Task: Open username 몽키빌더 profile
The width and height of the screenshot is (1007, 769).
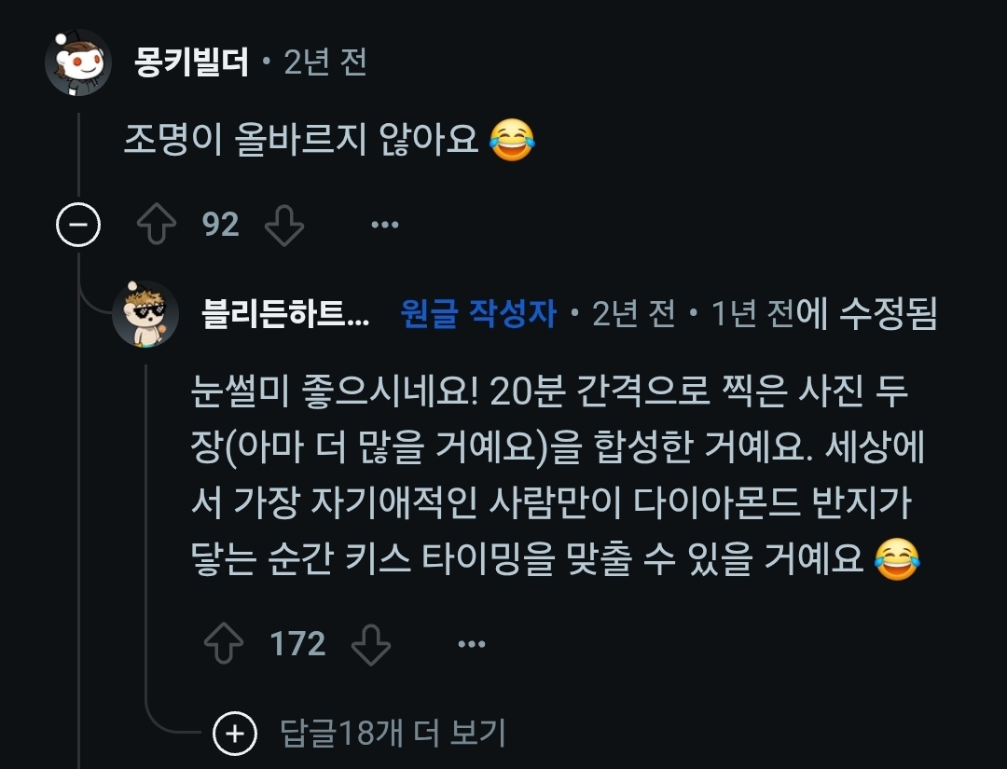Action: tap(191, 62)
